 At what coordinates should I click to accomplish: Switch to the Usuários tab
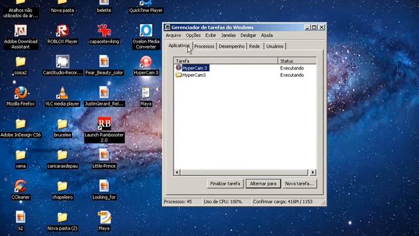point(275,47)
